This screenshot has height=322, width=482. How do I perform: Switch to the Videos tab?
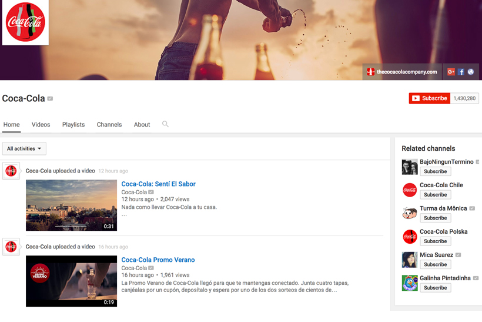click(41, 125)
